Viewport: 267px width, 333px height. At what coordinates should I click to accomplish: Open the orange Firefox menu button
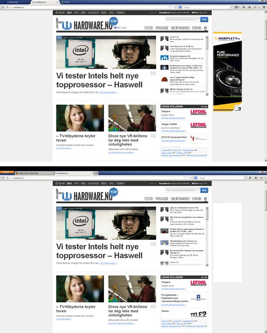(7, 172)
